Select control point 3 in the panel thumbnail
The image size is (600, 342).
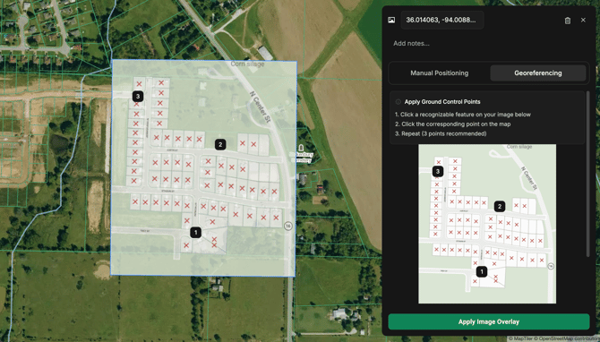coord(438,171)
